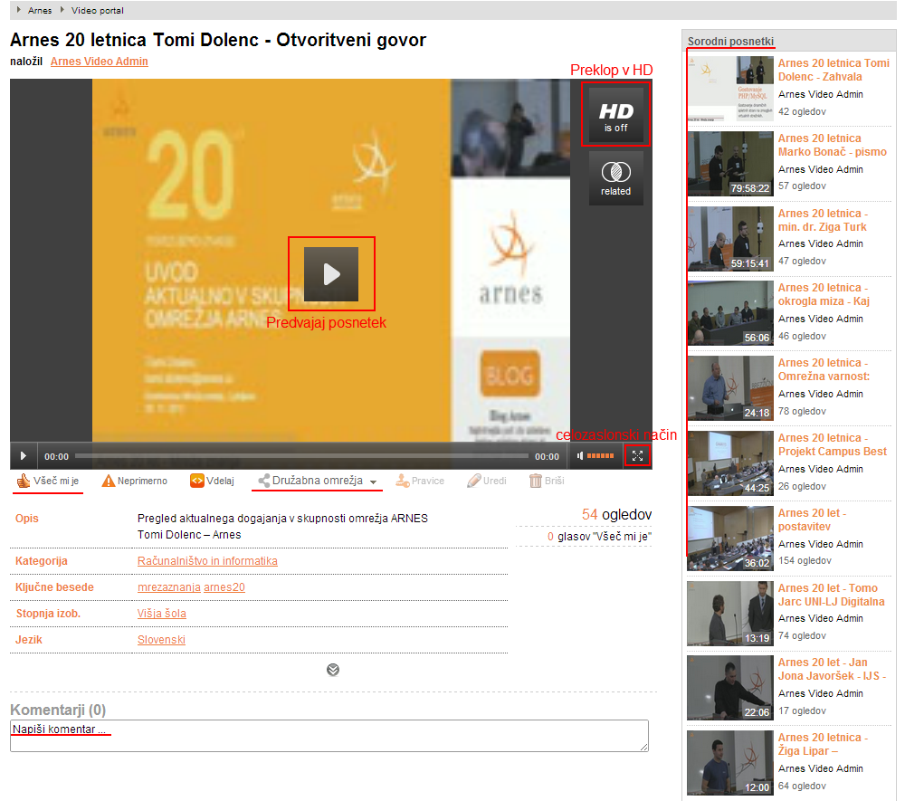Open the Arnes 20 letnica Tomi Dolenc - Zahvala title
Screen dimensions: 905x801
click(x=834, y=70)
